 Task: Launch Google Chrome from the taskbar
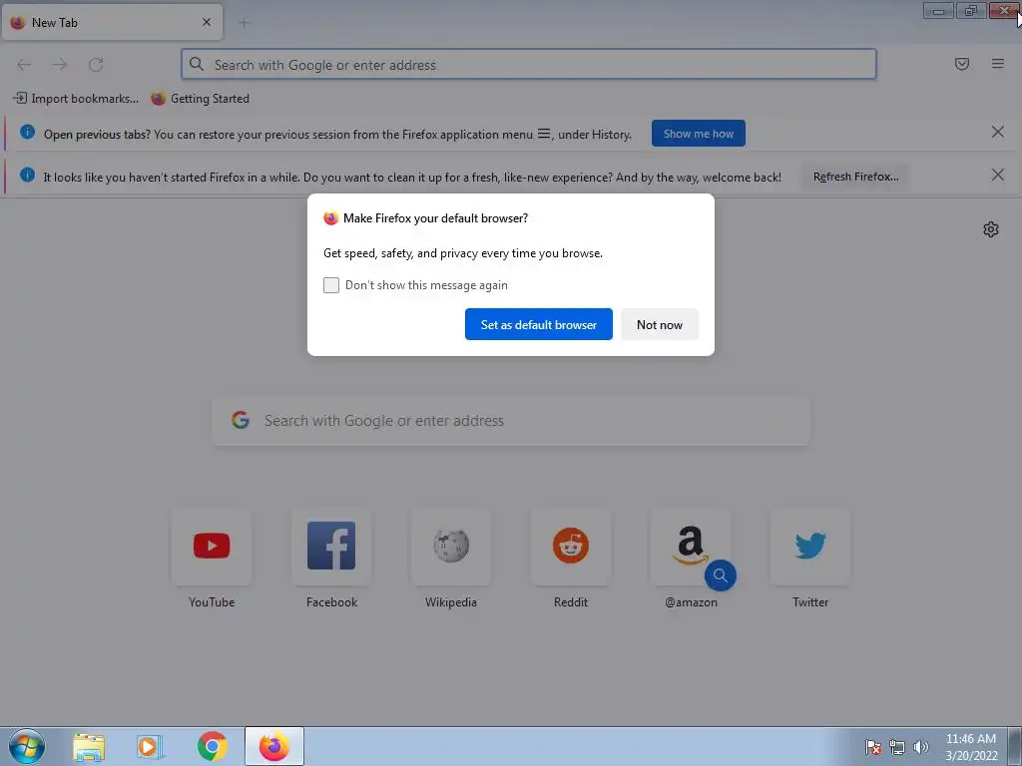(212, 746)
